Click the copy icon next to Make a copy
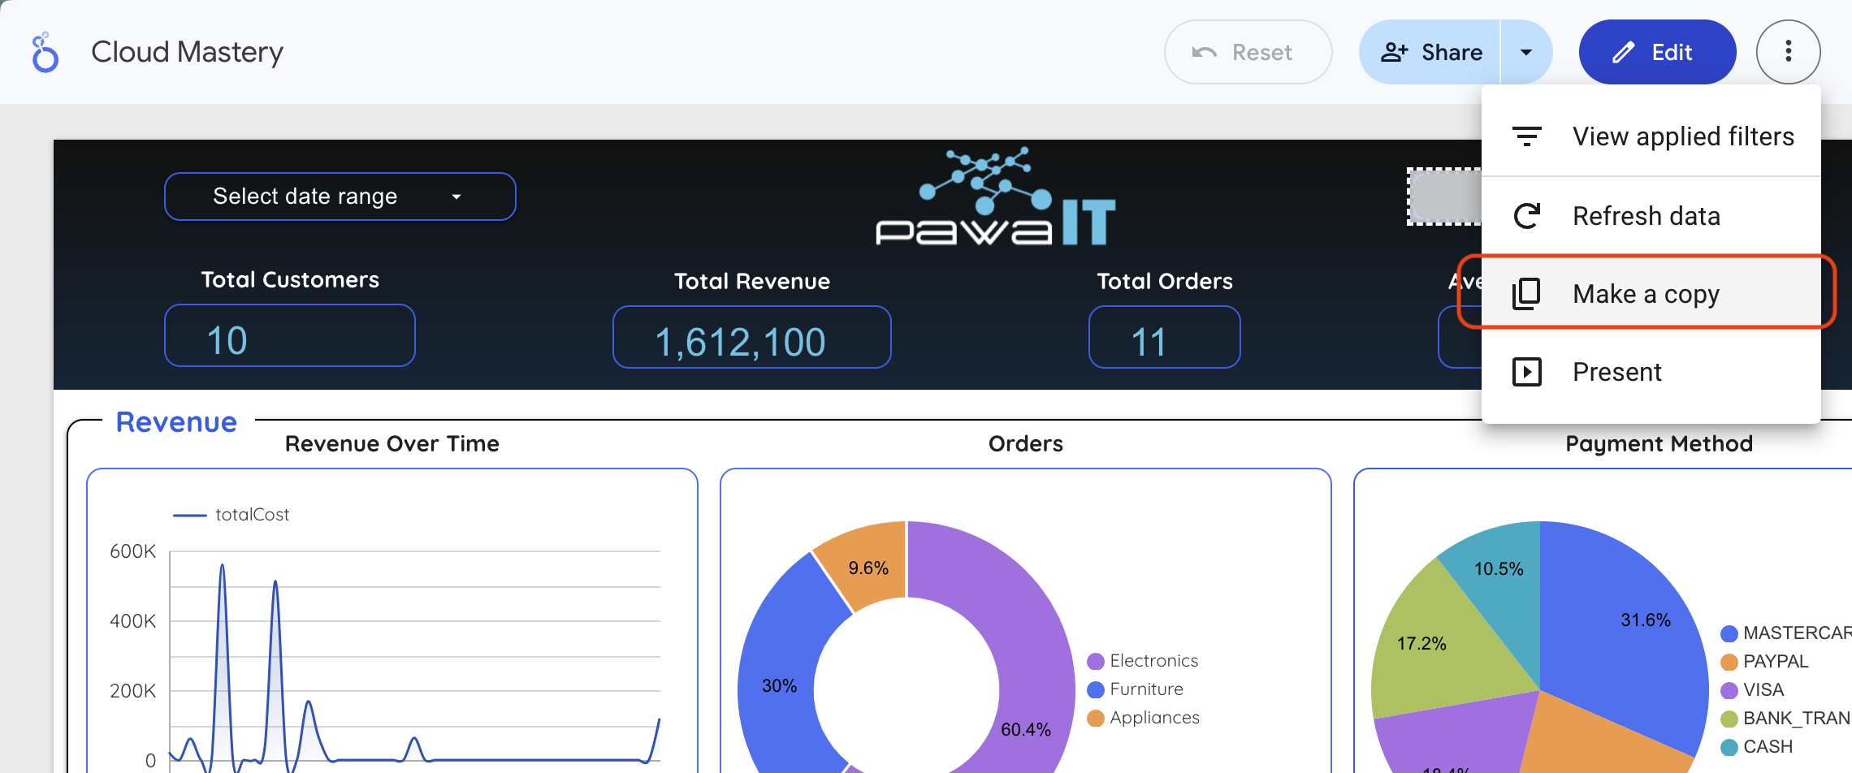1852x773 pixels. [1526, 294]
